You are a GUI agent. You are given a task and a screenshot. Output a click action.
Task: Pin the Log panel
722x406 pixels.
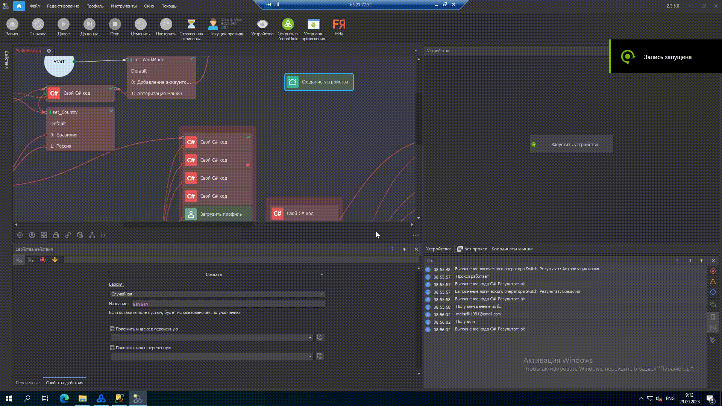point(701,261)
